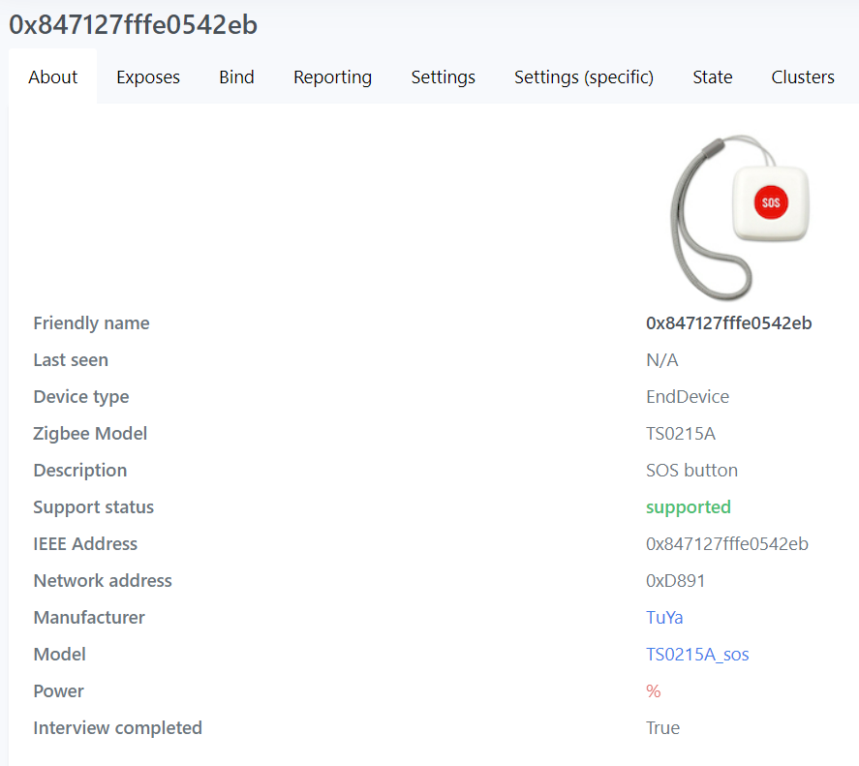Open the Settings (specific) tab
This screenshot has width=859, height=766.
click(583, 77)
